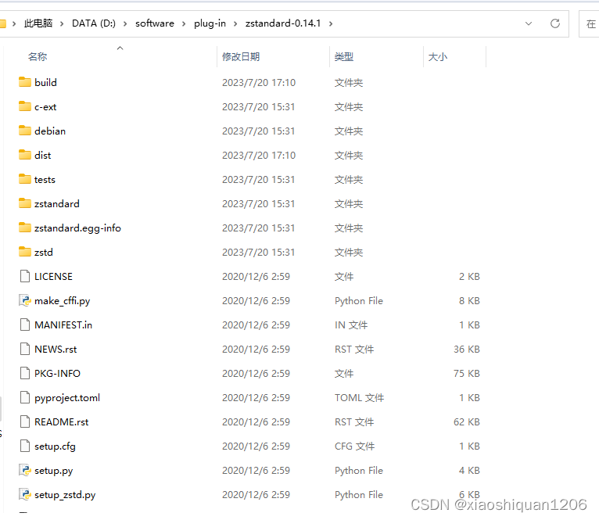The image size is (599, 520).
Task: Click the 36 KB size of NEWS.rst
Action: (x=466, y=350)
